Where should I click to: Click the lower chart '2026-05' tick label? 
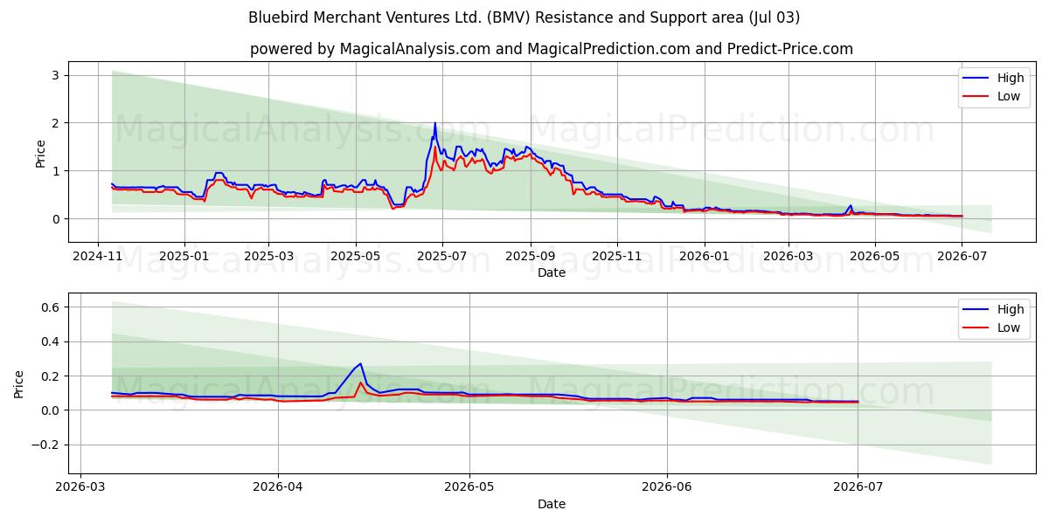[469, 487]
